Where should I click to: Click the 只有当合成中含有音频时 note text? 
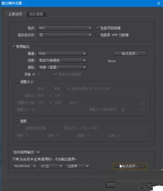[x=45, y=159]
